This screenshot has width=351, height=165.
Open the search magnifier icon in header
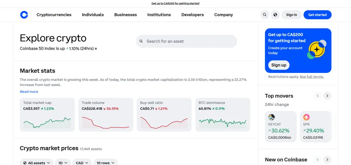coord(265,15)
